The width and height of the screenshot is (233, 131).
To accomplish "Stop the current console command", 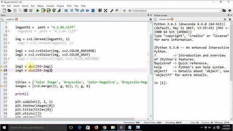I will point(225,19).
